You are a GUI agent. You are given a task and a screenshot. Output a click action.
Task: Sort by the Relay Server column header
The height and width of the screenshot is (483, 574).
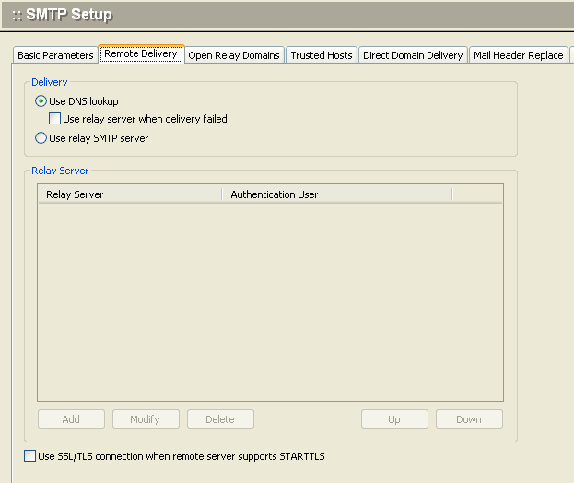[129, 194]
